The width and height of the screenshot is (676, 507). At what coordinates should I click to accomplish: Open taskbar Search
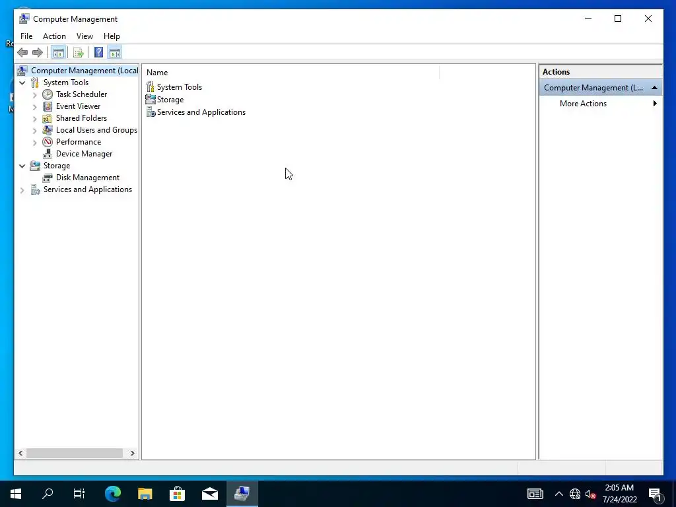point(48,494)
